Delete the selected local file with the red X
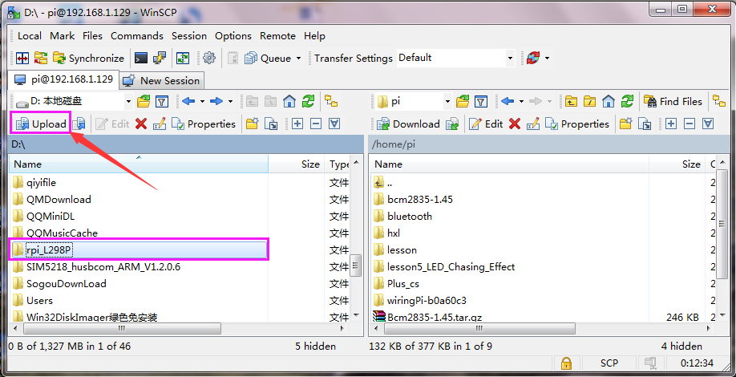The height and width of the screenshot is (377, 736). point(141,124)
